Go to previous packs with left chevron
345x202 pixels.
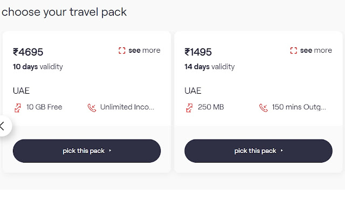pos(4,126)
